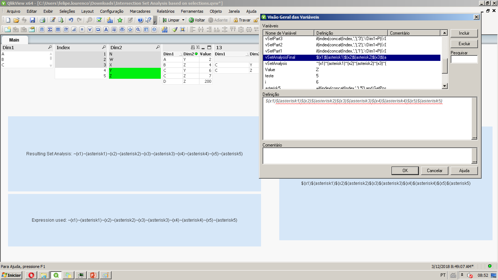Click the search icon in Dim2 list box
The height and width of the screenshot is (280, 498).
tap(158, 48)
